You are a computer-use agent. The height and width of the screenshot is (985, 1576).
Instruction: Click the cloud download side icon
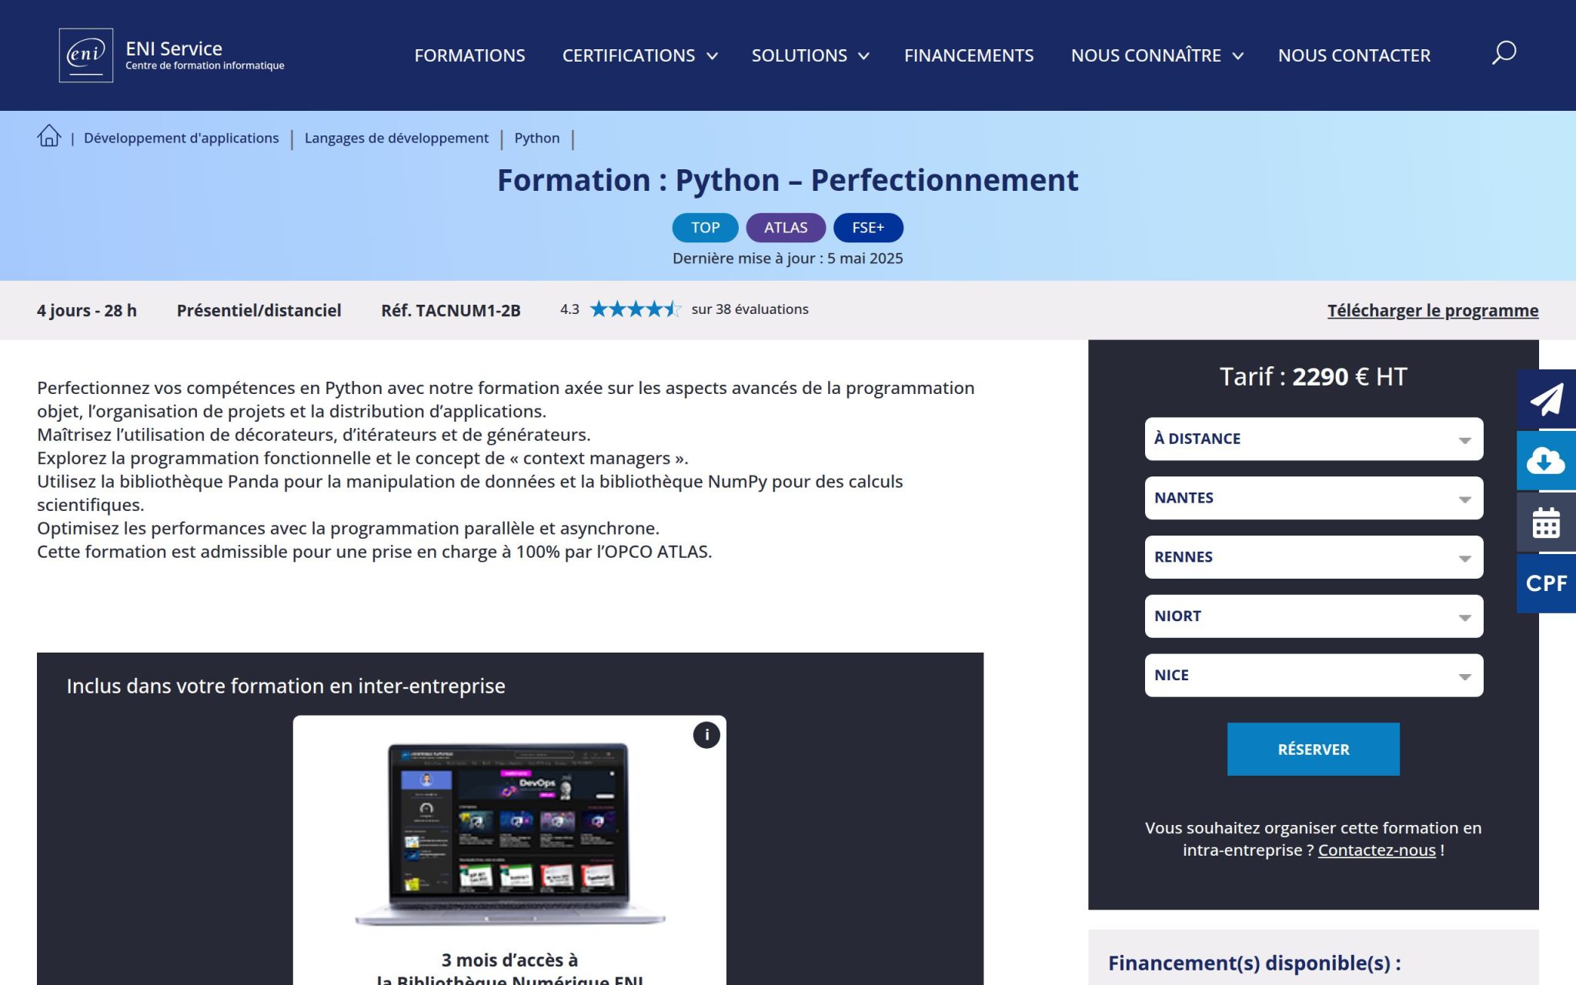(x=1546, y=460)
